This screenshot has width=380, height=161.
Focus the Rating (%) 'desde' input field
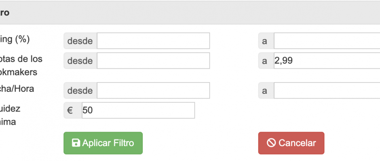tap(153, 41)
